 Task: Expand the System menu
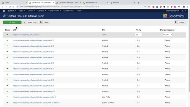pyautogui.click(x=12, y=11)
